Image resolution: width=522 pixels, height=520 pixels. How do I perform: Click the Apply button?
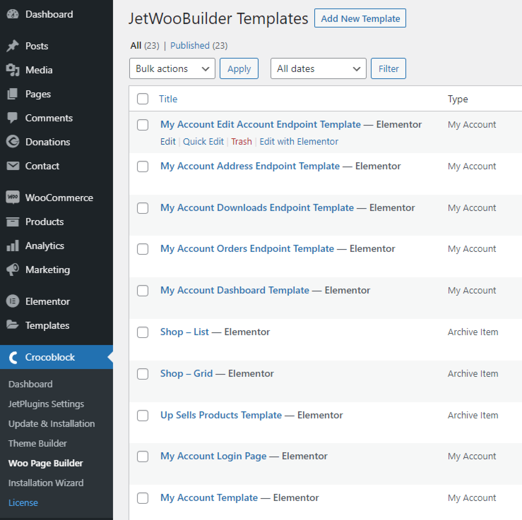(239, 68)
